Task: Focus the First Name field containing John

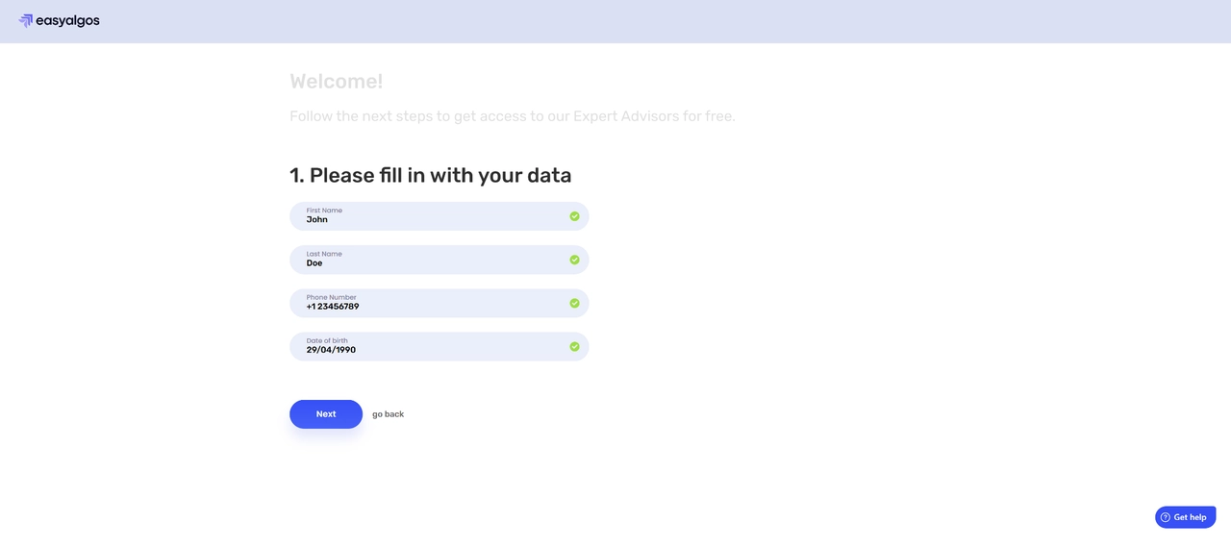Action: [x=433, y=217]
